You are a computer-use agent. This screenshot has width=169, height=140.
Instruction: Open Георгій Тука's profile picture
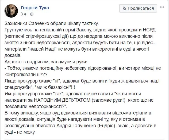(x=11, y=11)
